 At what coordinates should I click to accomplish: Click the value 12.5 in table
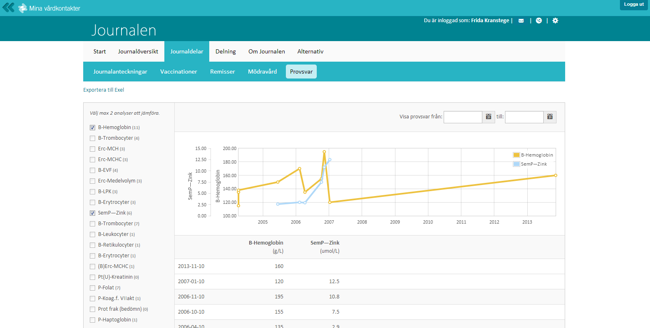(334, 282)
